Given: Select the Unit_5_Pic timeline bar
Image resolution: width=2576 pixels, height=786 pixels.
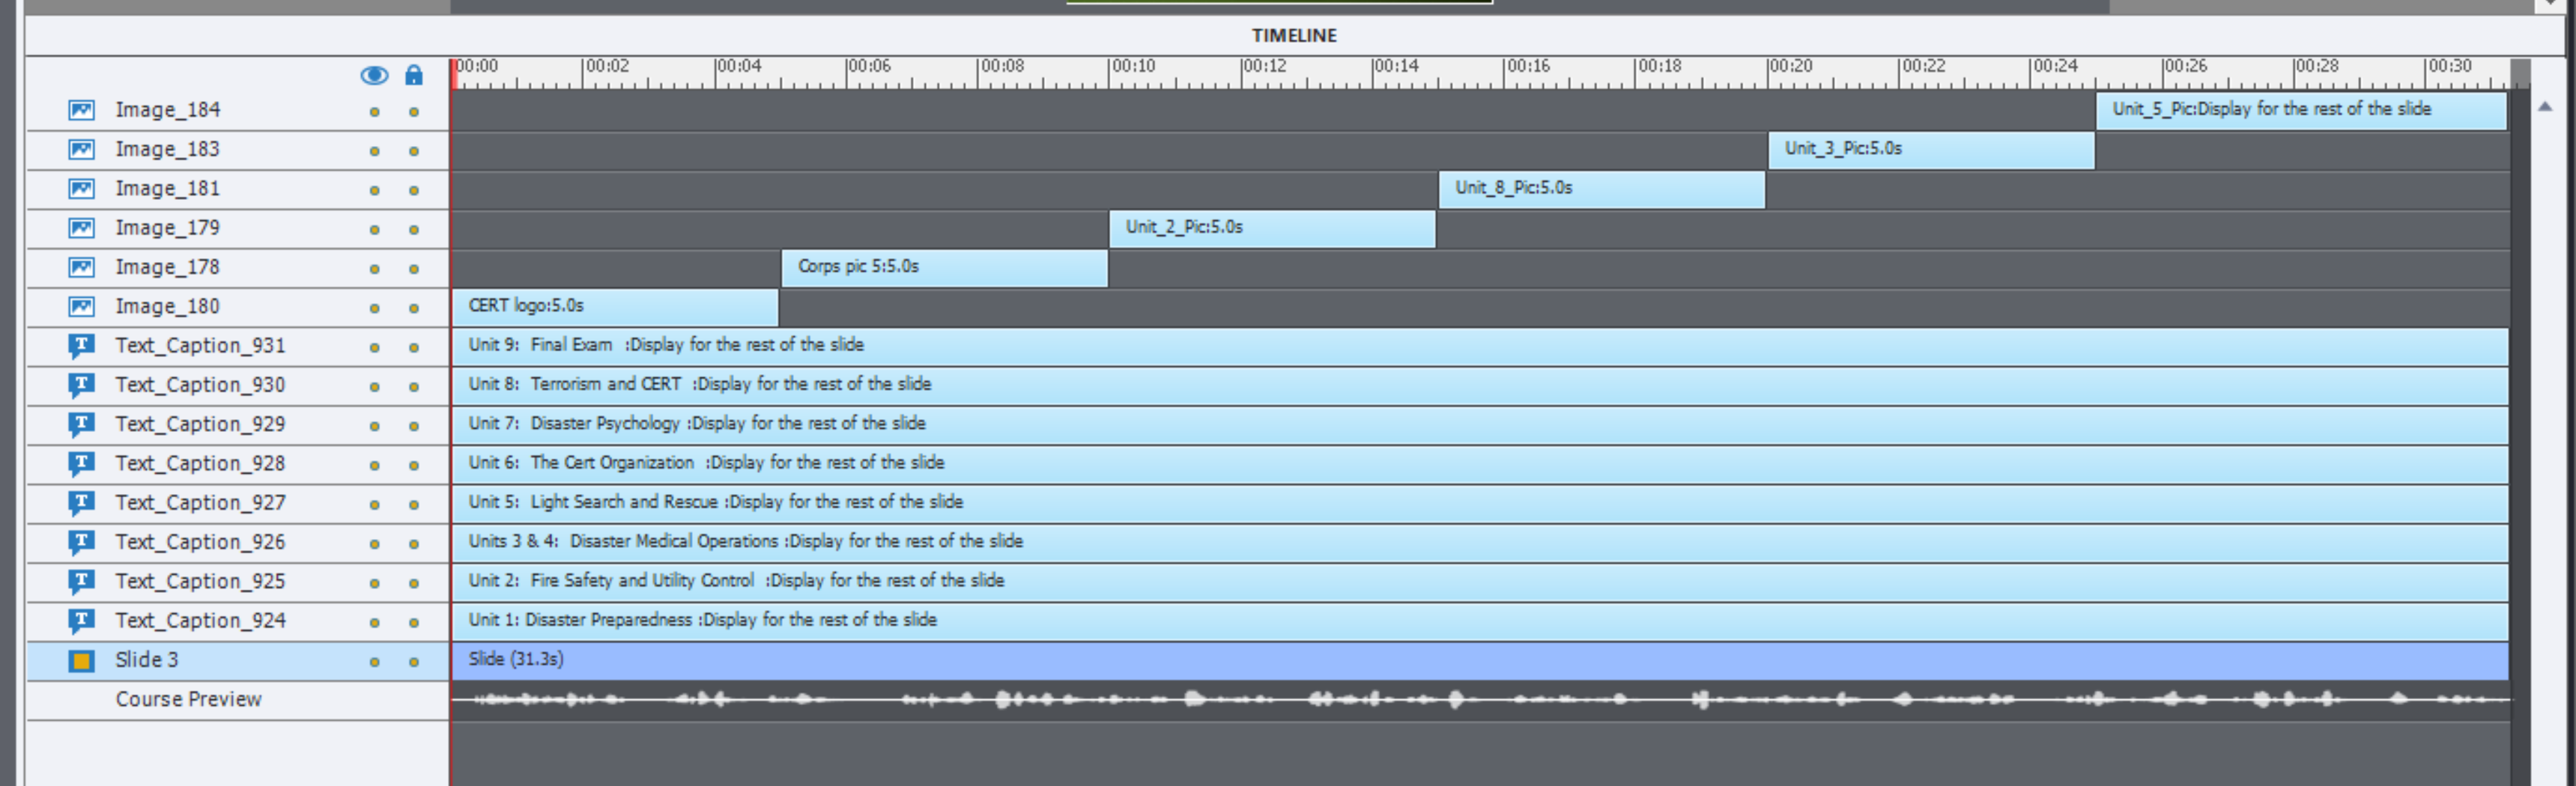Looking at the screenshot, I should pyautogui.click(x=2300, y=110).
